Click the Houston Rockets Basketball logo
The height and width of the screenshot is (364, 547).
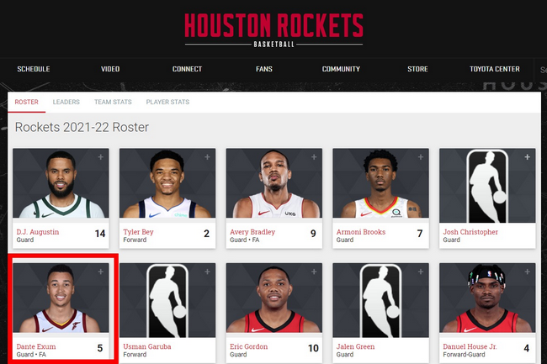273,30
